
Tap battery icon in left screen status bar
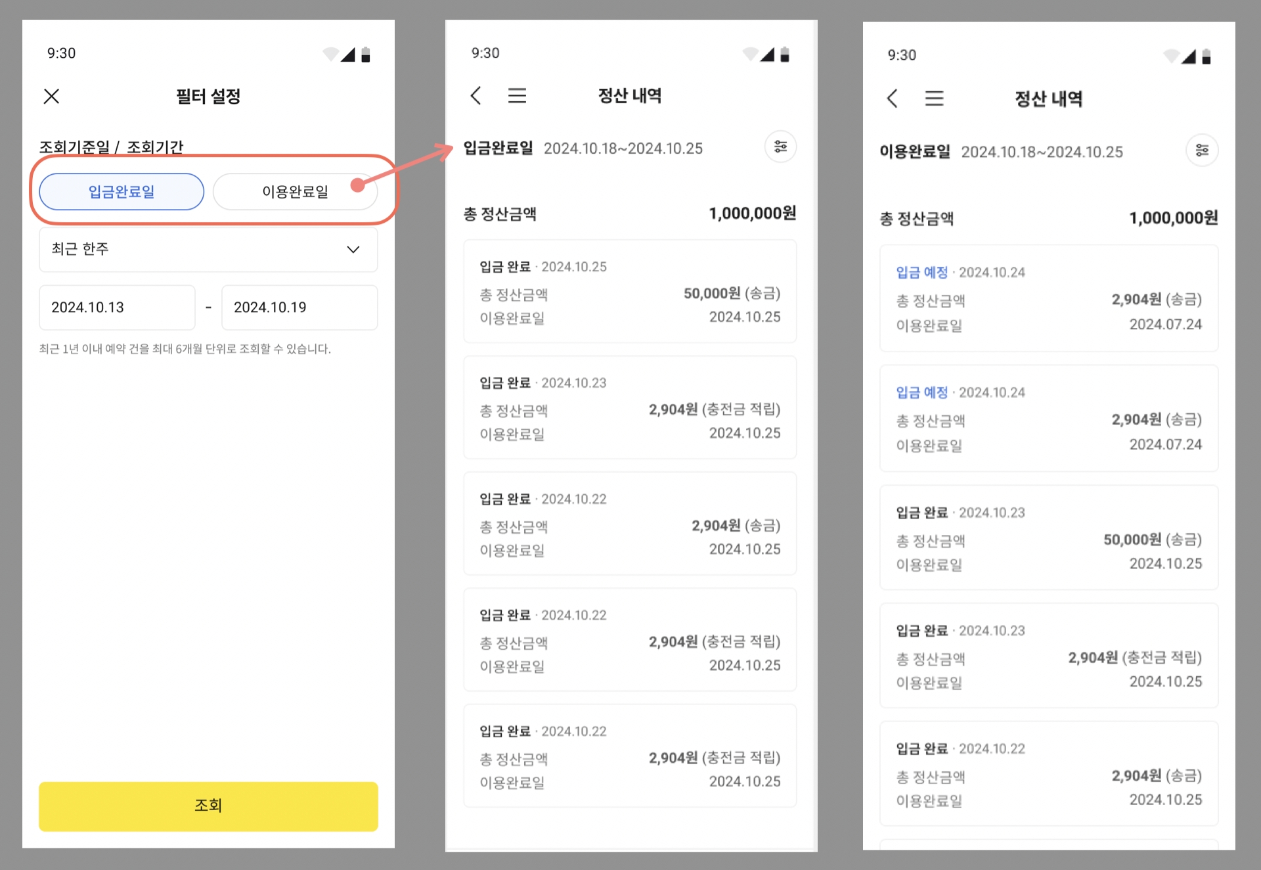(366, 55)
